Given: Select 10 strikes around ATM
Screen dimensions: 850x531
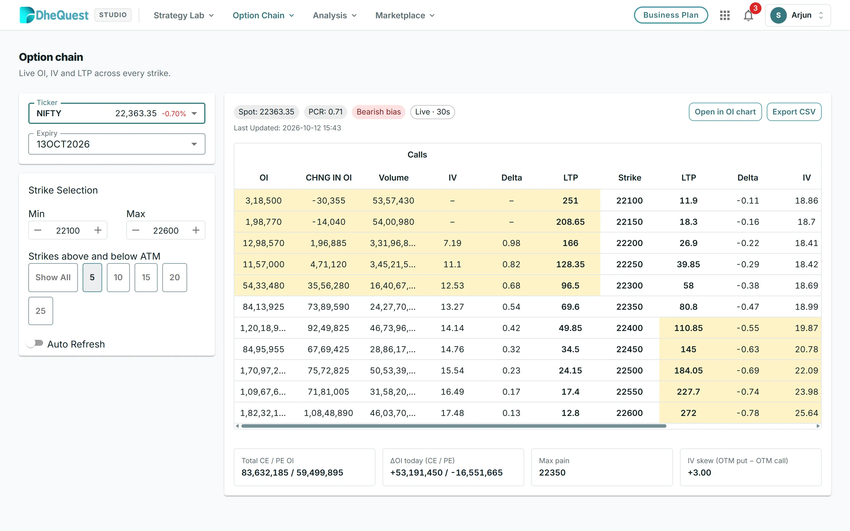Looking at the screenshot, I should (118, 277).
